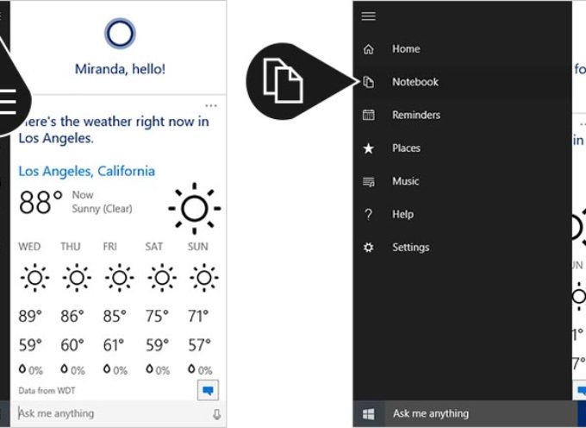
Task: Click the Help question mark icon
Action: (369, 214)
